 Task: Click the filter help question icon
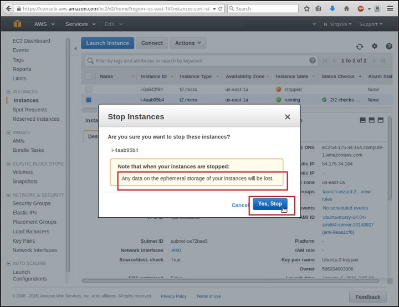(313, 60)
